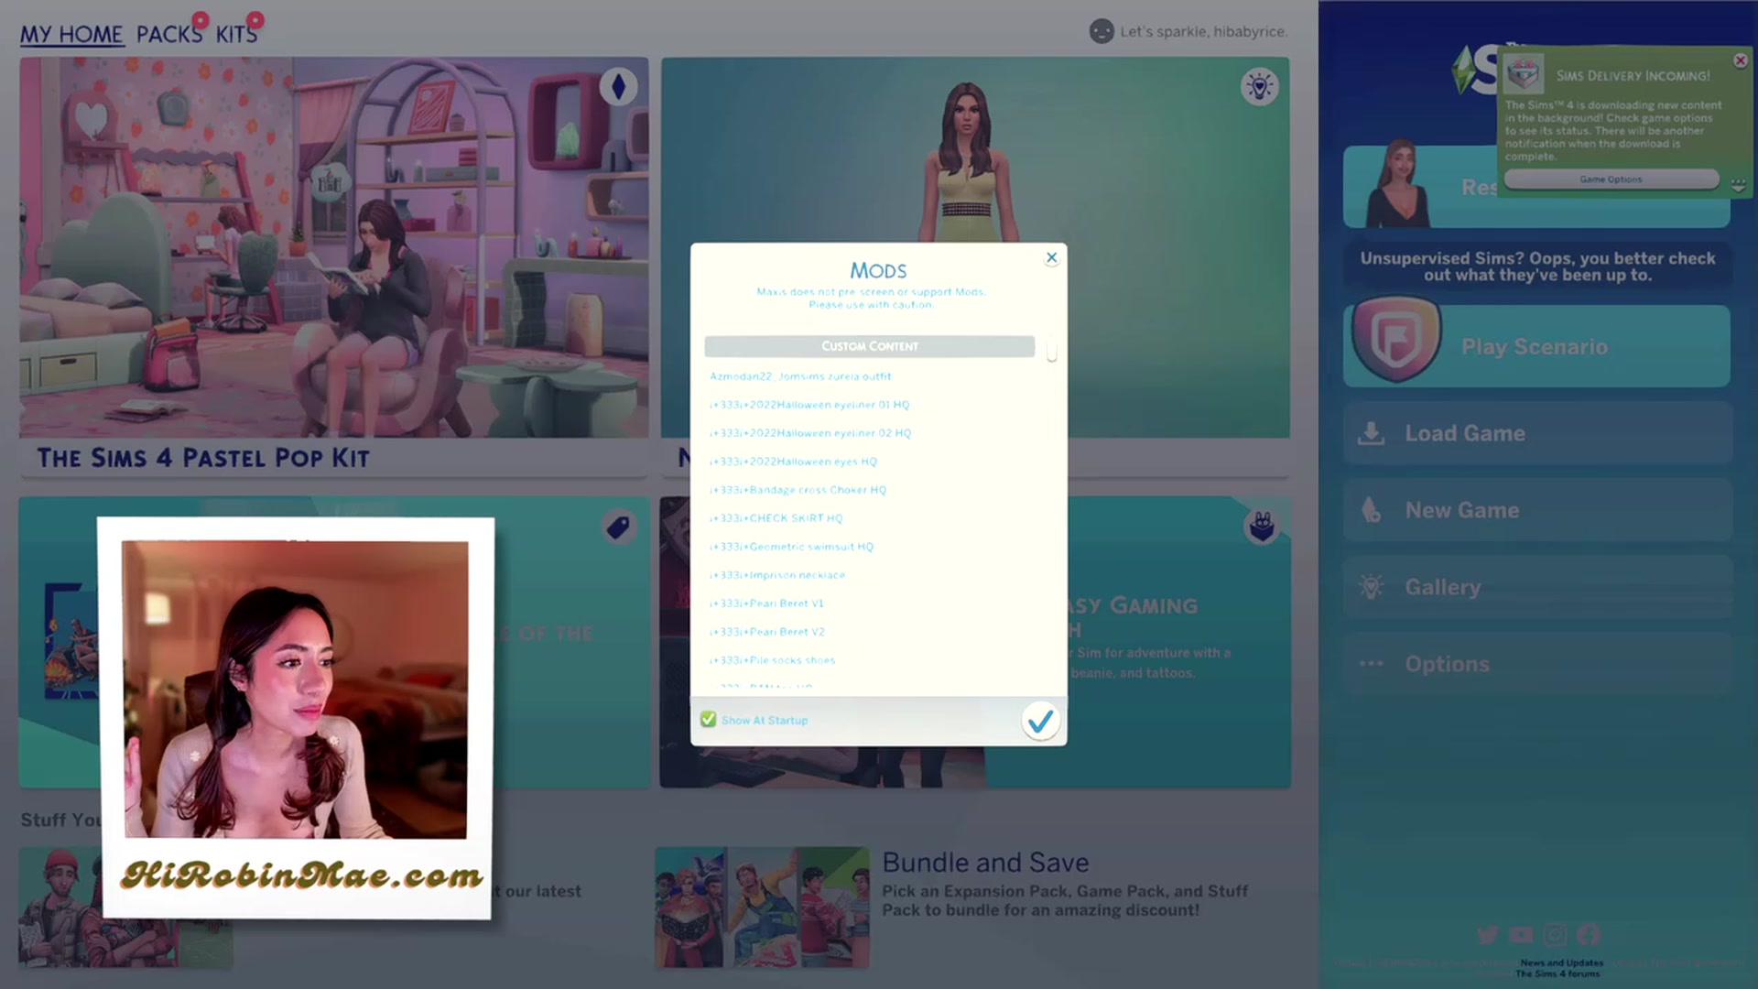Open the My Home tab
The image size is (1758, 989).
coord(71,35)
